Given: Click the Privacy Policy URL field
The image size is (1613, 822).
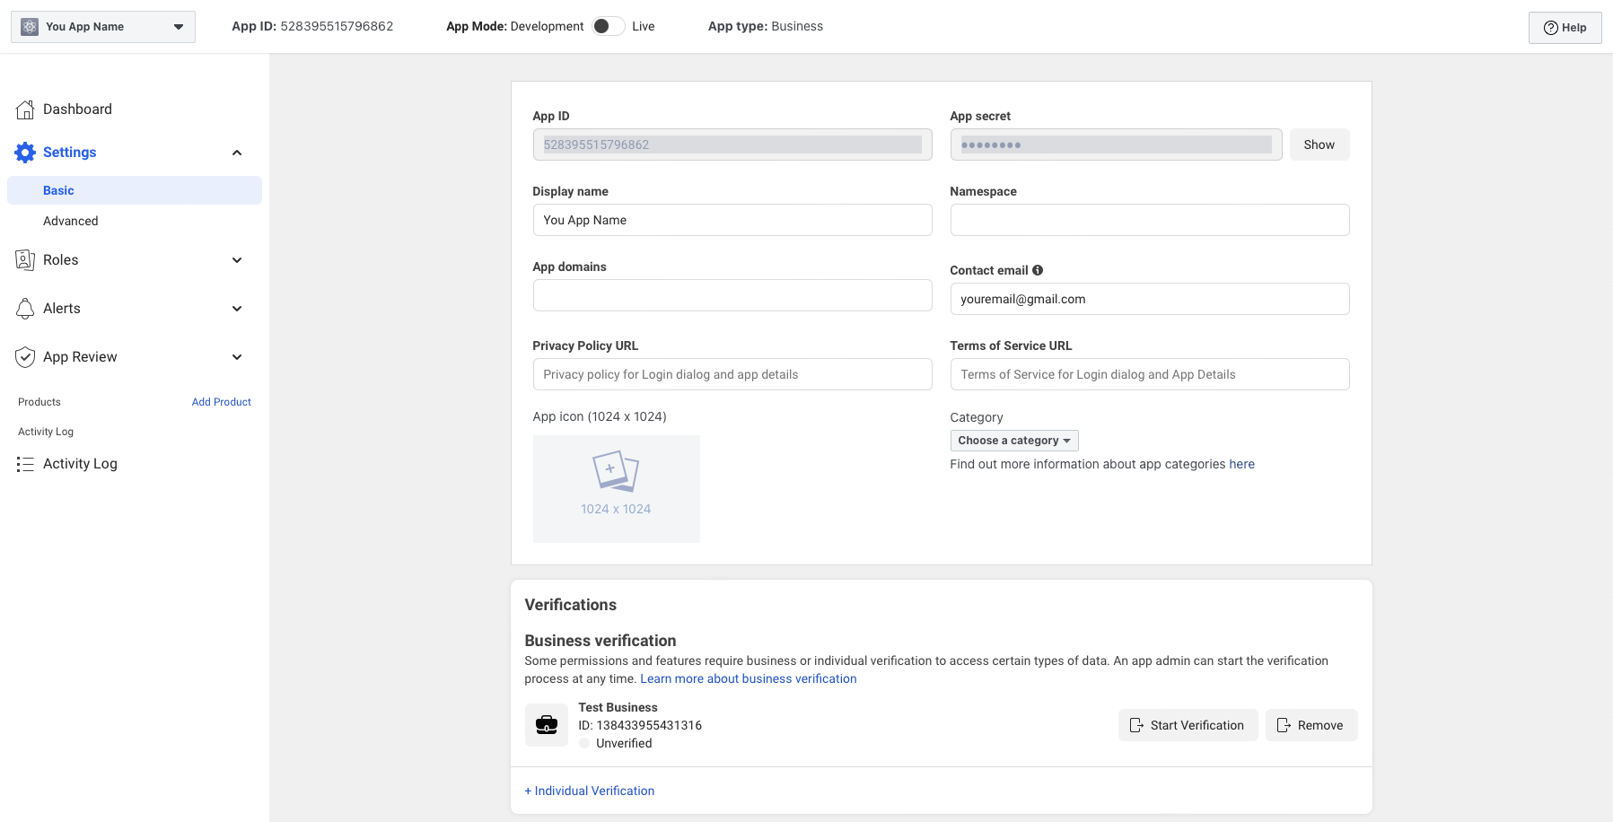Looking at the screenshot, I should (732, 374).
